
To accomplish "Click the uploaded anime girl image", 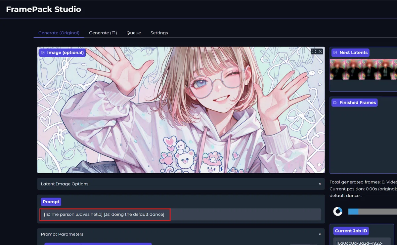I will point(181,110).
